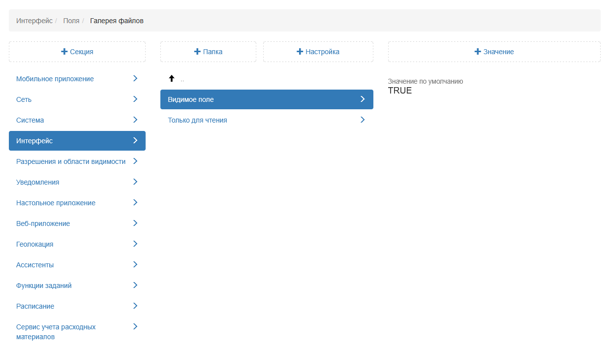Screen dimensions: 610x350
Task: Click the chevron icon beside Геолокация
Action: coord(135,244)
